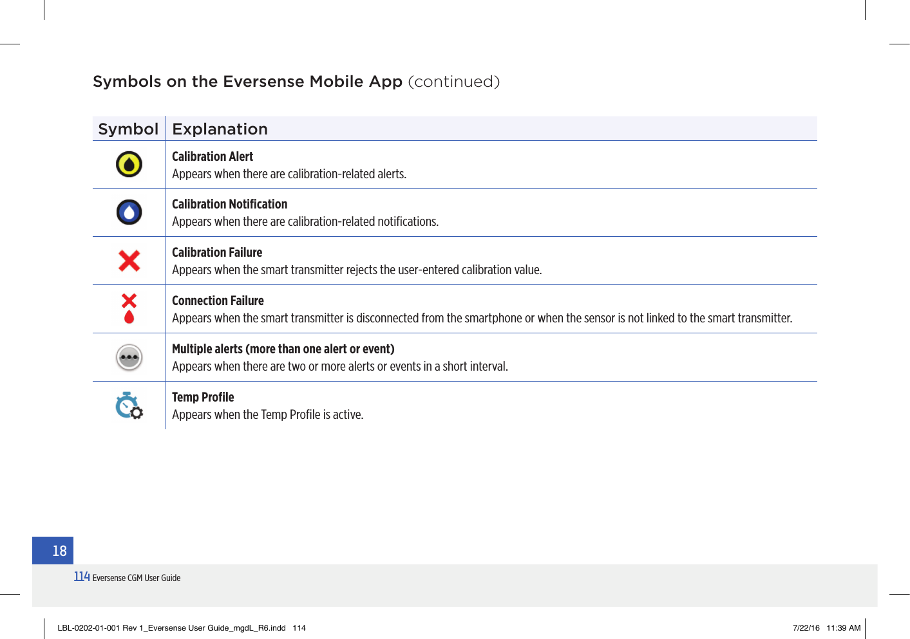Select the "Temp Profile" title text
Screen dimensions: 910x639
203,397
